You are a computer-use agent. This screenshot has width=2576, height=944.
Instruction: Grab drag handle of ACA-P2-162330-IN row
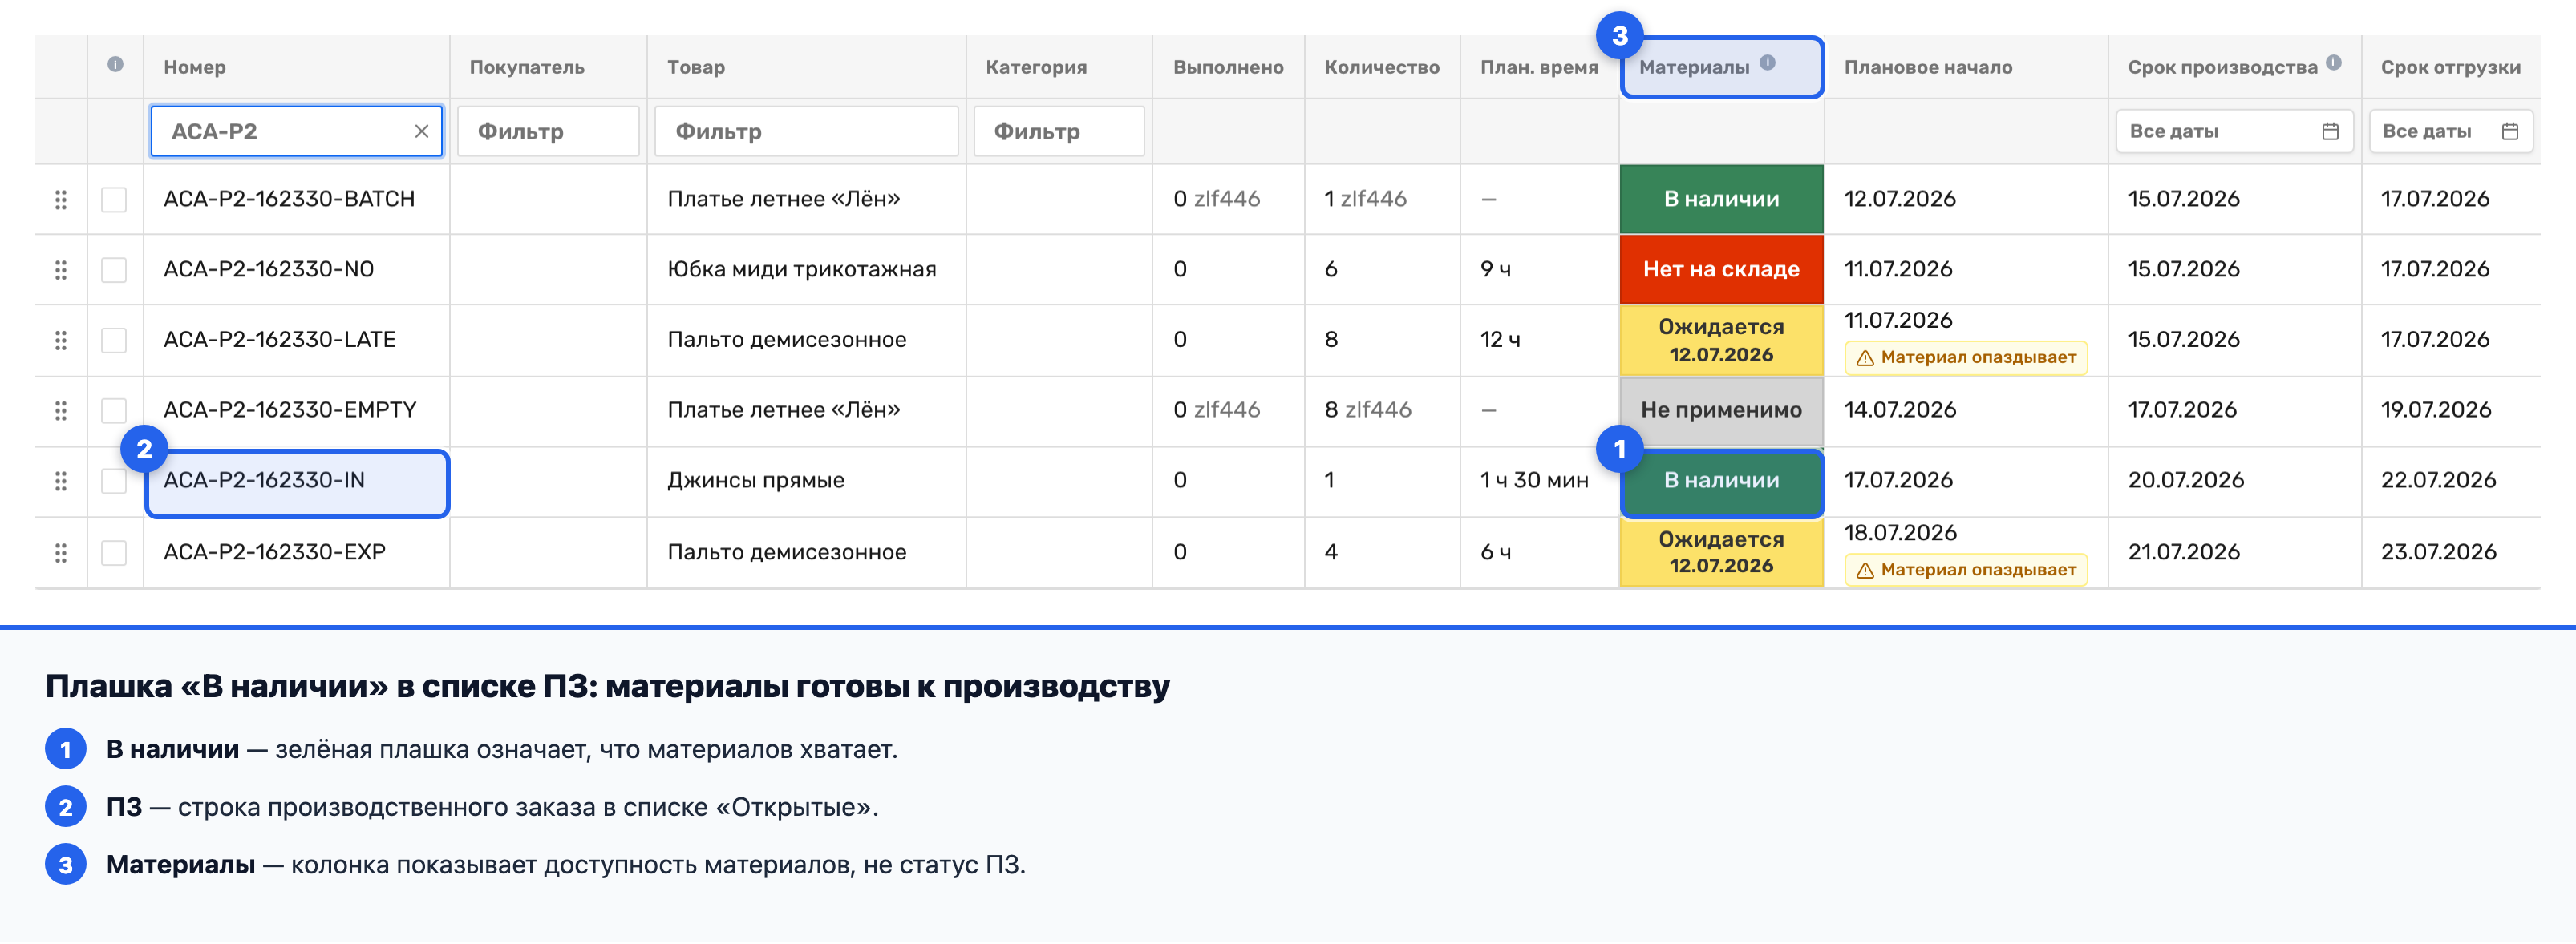61,482
